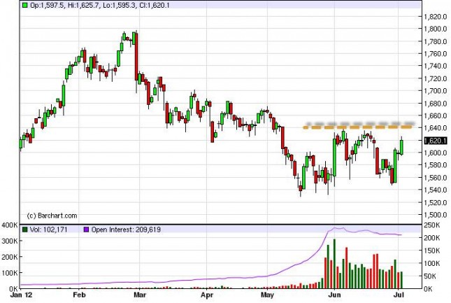Click the May date axis label
Screen dimensions: 451x303
(267, 295)
